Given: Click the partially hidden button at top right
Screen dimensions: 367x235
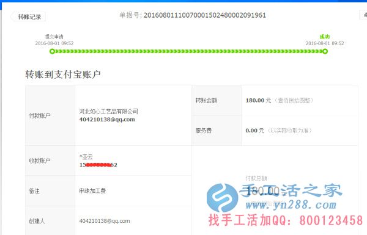Looking at the screenshot, I should tap(363, 15).
